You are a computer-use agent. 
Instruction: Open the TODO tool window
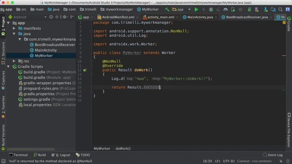pyautogui.click(x=83, y=155)
